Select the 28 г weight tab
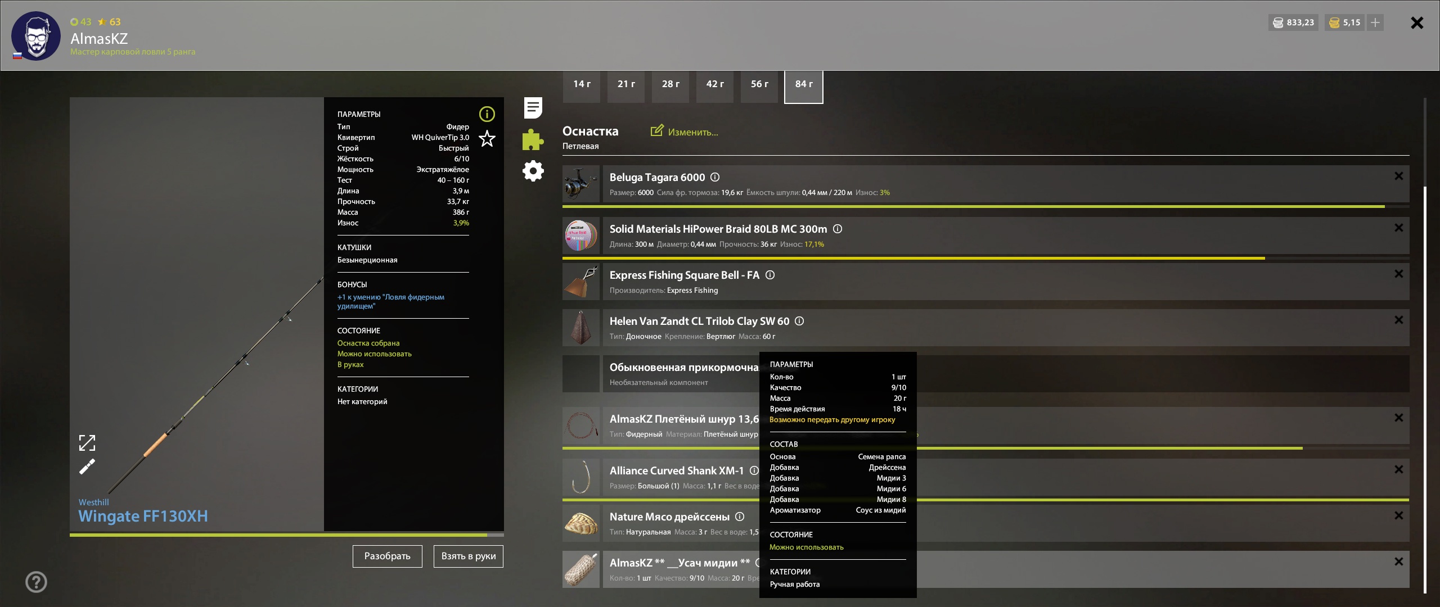Image resolution: width=1440 pixels, height=607 pixels. pyautogui.click(x=670, y=86)
